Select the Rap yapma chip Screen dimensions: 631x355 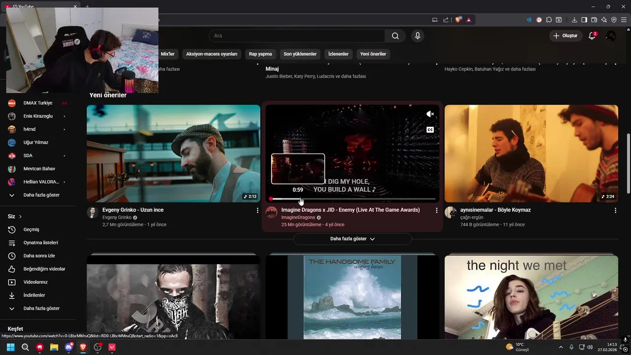pos(260,54)
